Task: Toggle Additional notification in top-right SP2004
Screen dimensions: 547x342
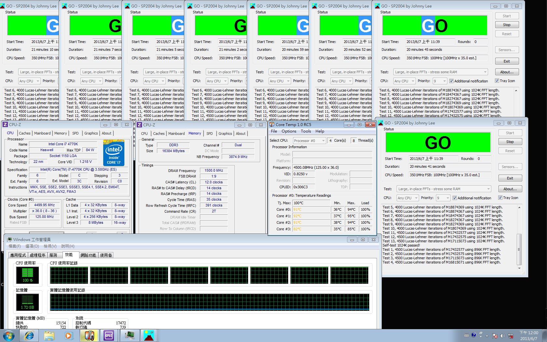Action: pos(451,81)
